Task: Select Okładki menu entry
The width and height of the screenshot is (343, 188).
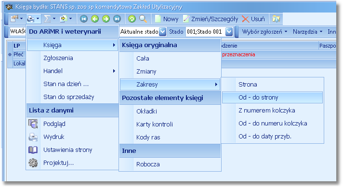Action: click(x=170, y=112)
